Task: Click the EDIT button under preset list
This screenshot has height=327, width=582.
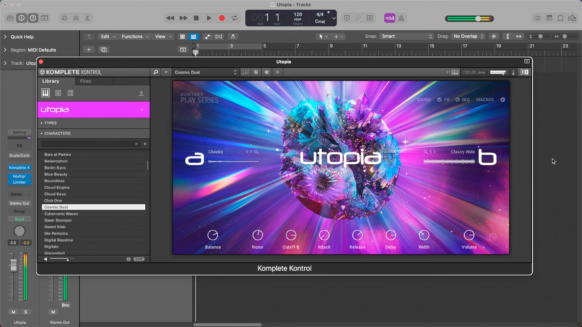Action: (x=139, y=259)
